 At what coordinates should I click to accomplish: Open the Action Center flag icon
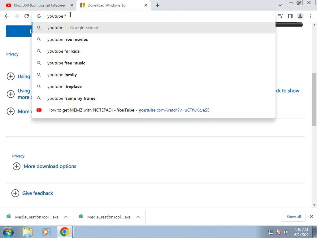(278, 232)
